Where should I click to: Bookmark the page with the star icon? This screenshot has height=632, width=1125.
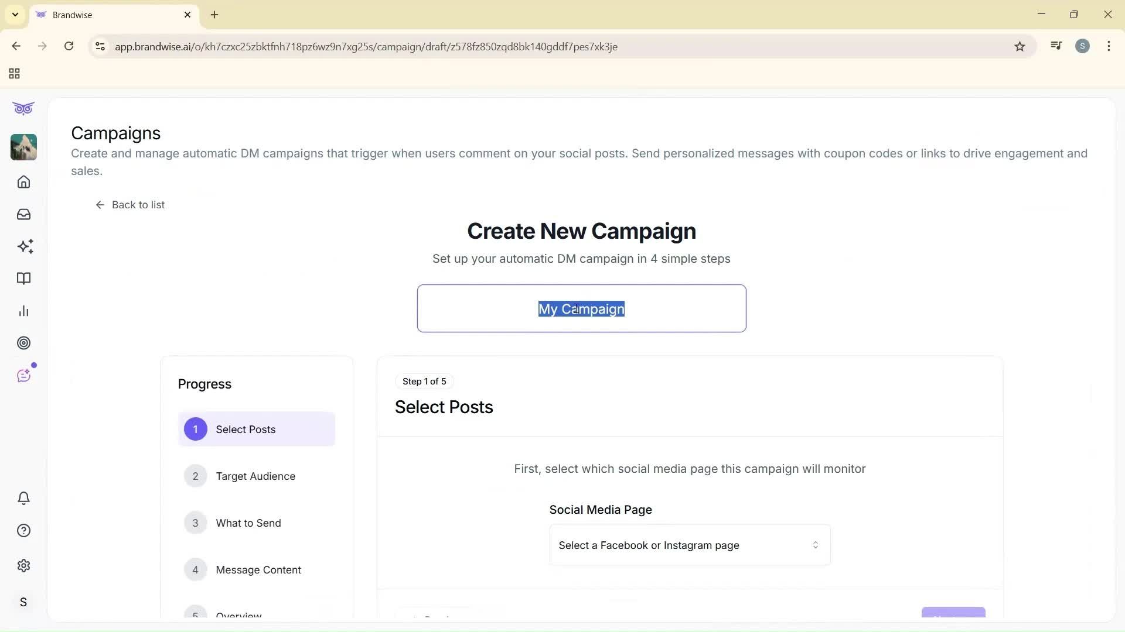(1020, 46)
